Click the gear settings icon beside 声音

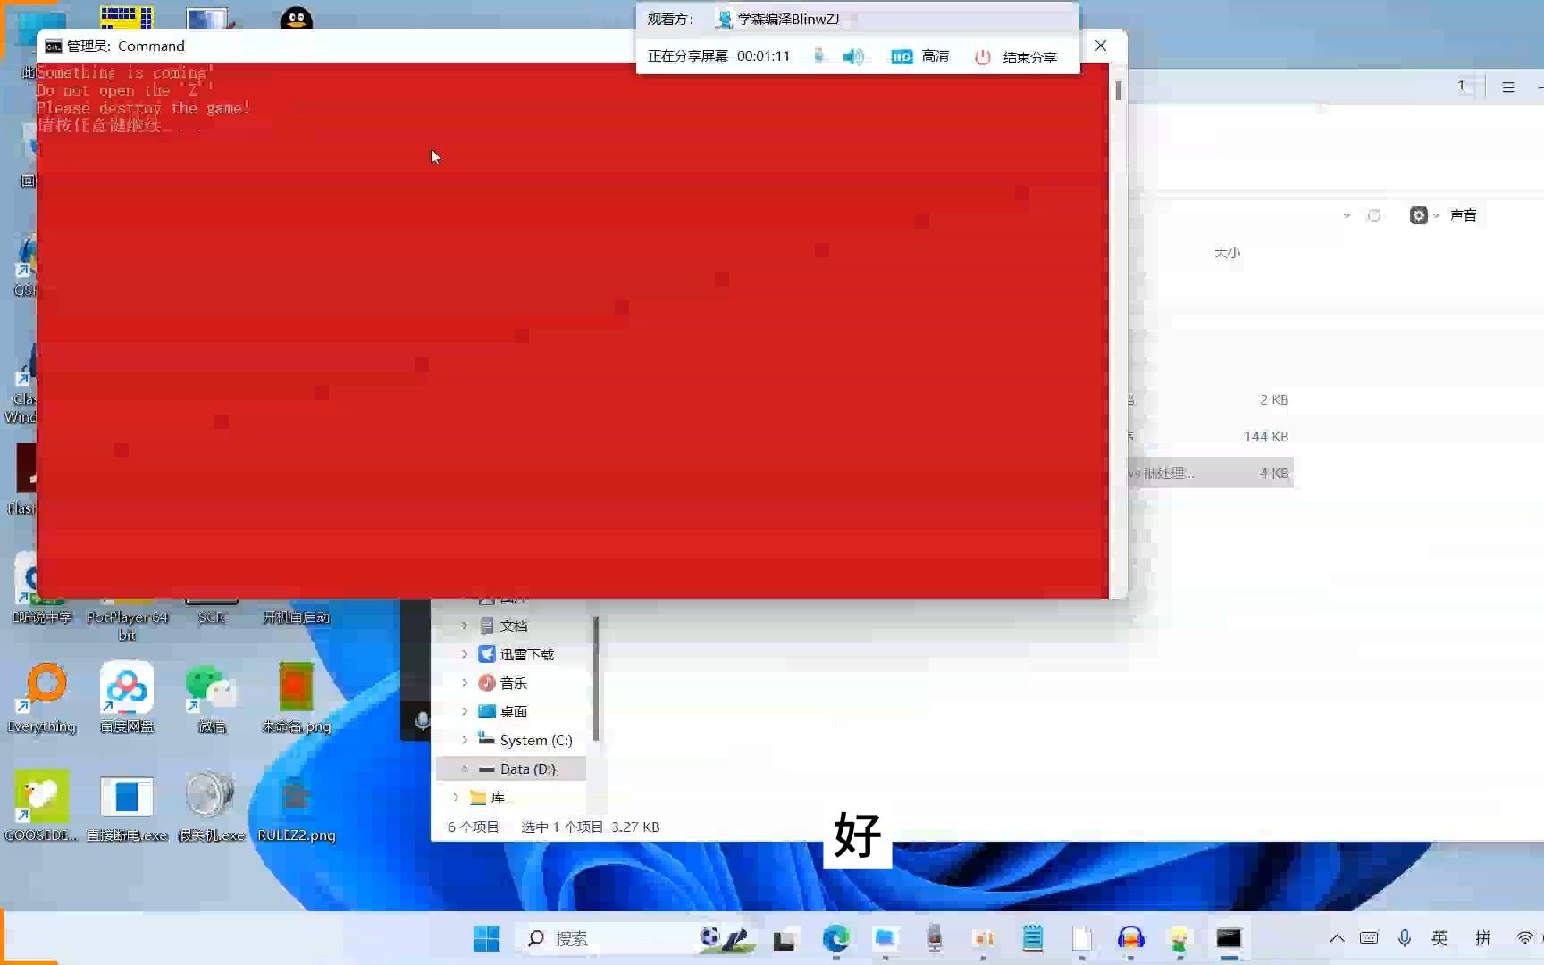(x=1418, y=215)
